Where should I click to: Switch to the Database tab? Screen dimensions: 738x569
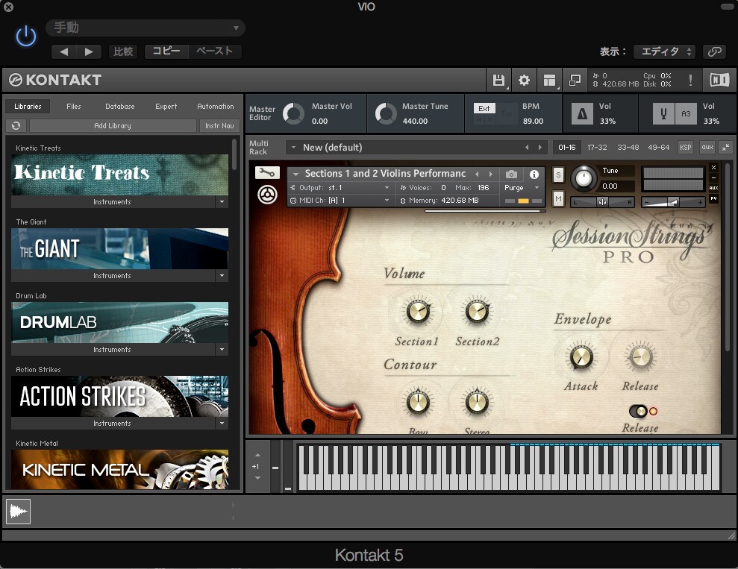(120, 107)
